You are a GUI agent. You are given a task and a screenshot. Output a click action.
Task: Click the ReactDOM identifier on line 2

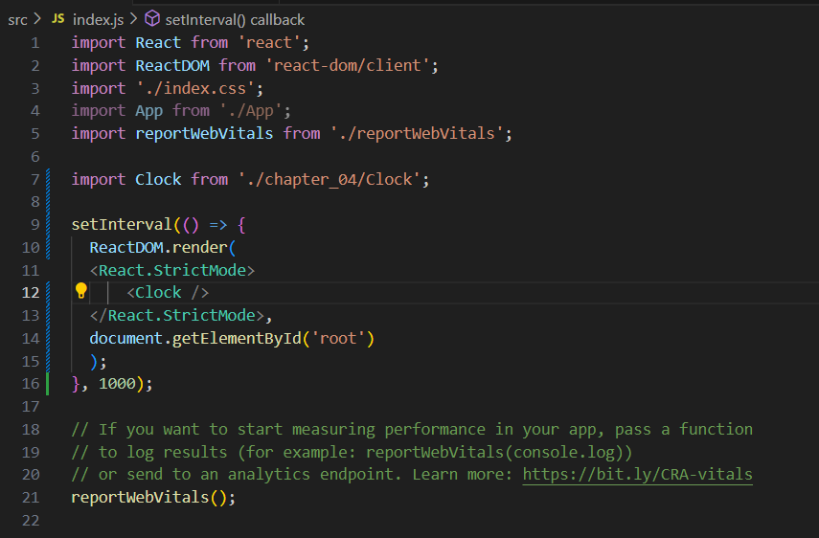tap(172, 66)
